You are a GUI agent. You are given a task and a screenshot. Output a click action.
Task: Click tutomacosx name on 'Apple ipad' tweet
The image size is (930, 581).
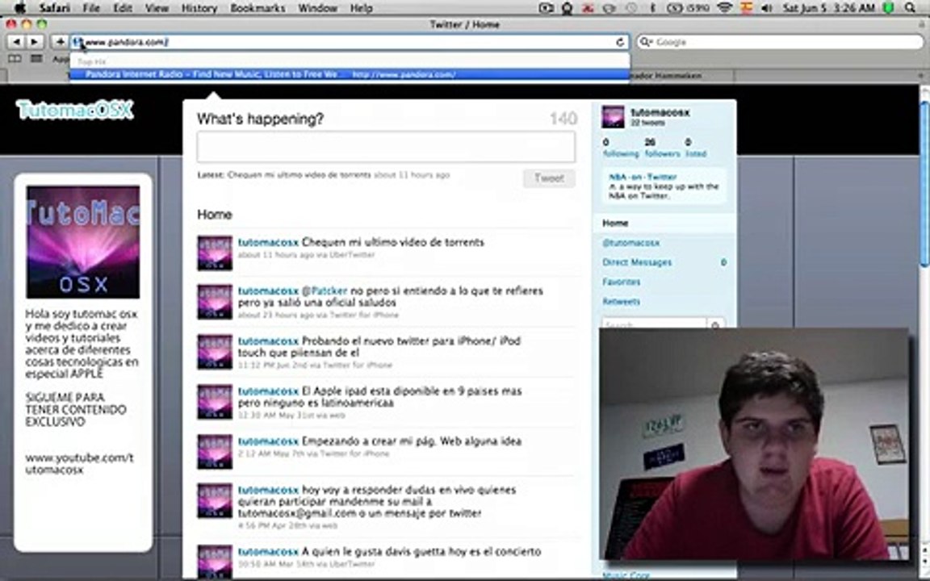pyautogui.click(x=268, y=391)
